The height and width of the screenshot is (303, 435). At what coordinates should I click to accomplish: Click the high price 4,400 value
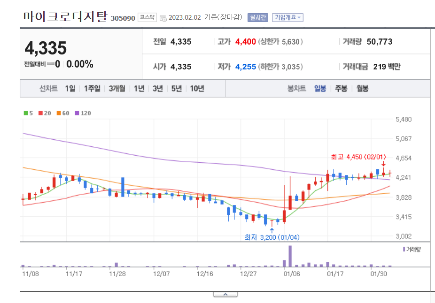246,42
